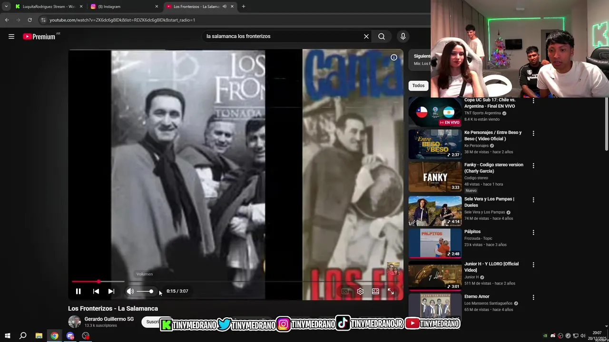This screenshot has width=609, height=342.
Task: Skip to next video in playlist
Action: pos(111,291)
